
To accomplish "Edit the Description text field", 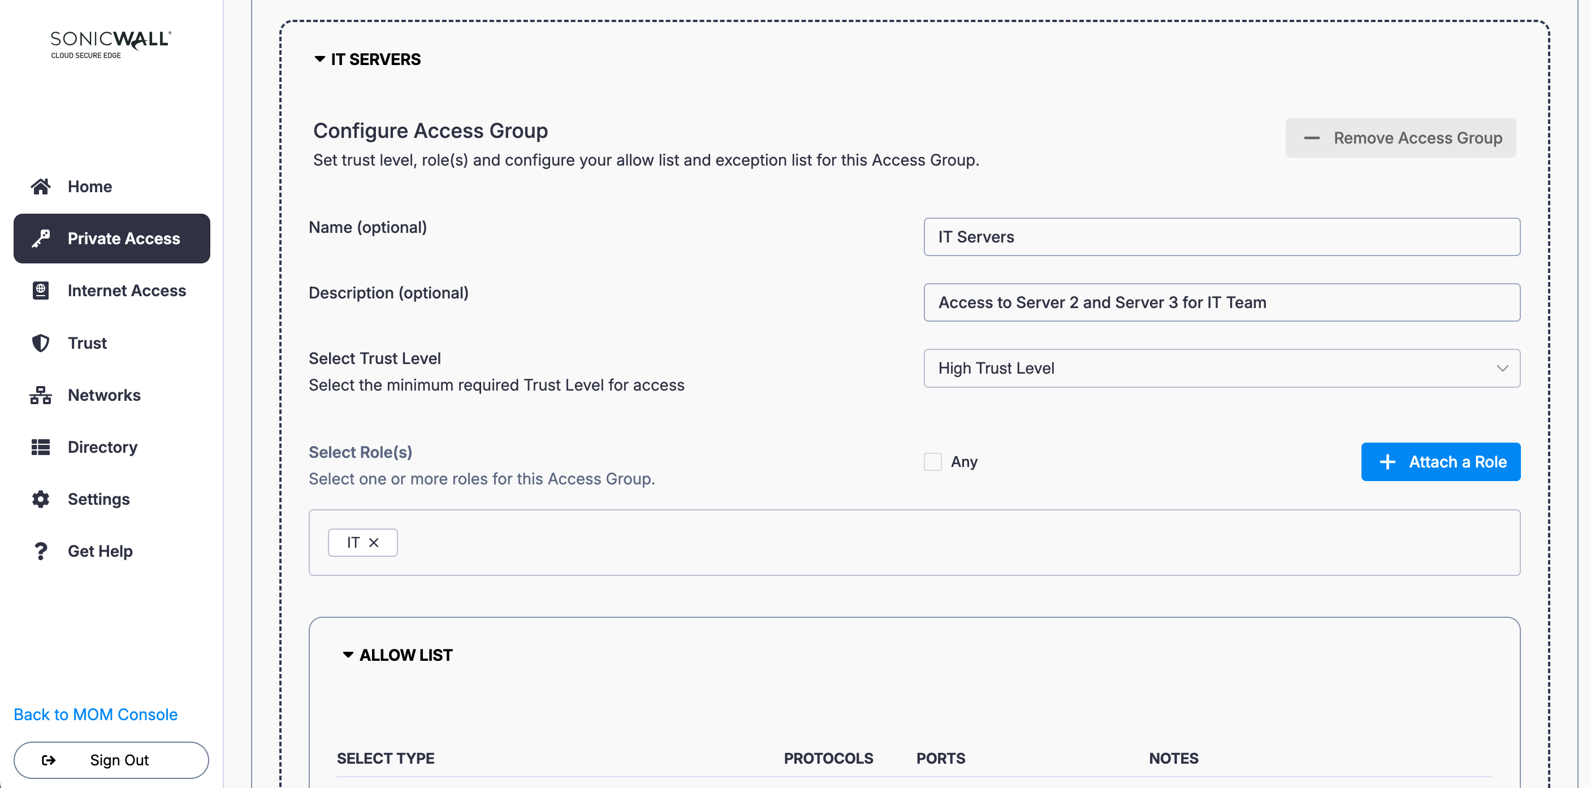I will point(1221,302).
